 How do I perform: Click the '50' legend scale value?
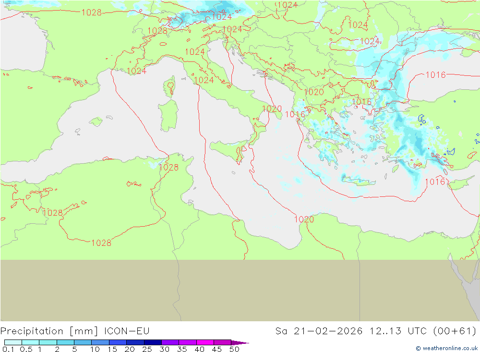click(x=234, y=349)
